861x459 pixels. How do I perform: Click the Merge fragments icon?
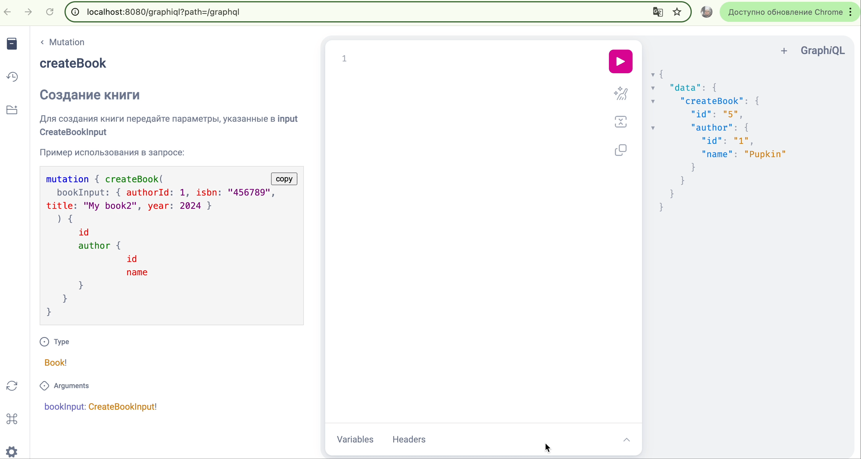[x=620, y=122]
